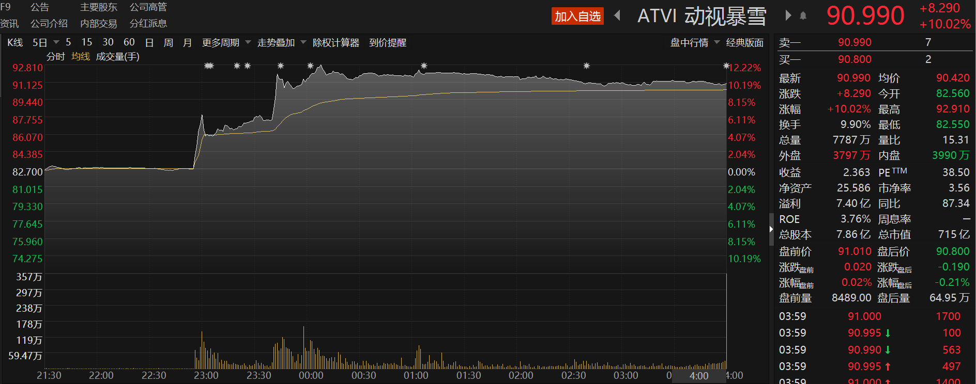Select the 30-minute period tab

click(108, 42)
